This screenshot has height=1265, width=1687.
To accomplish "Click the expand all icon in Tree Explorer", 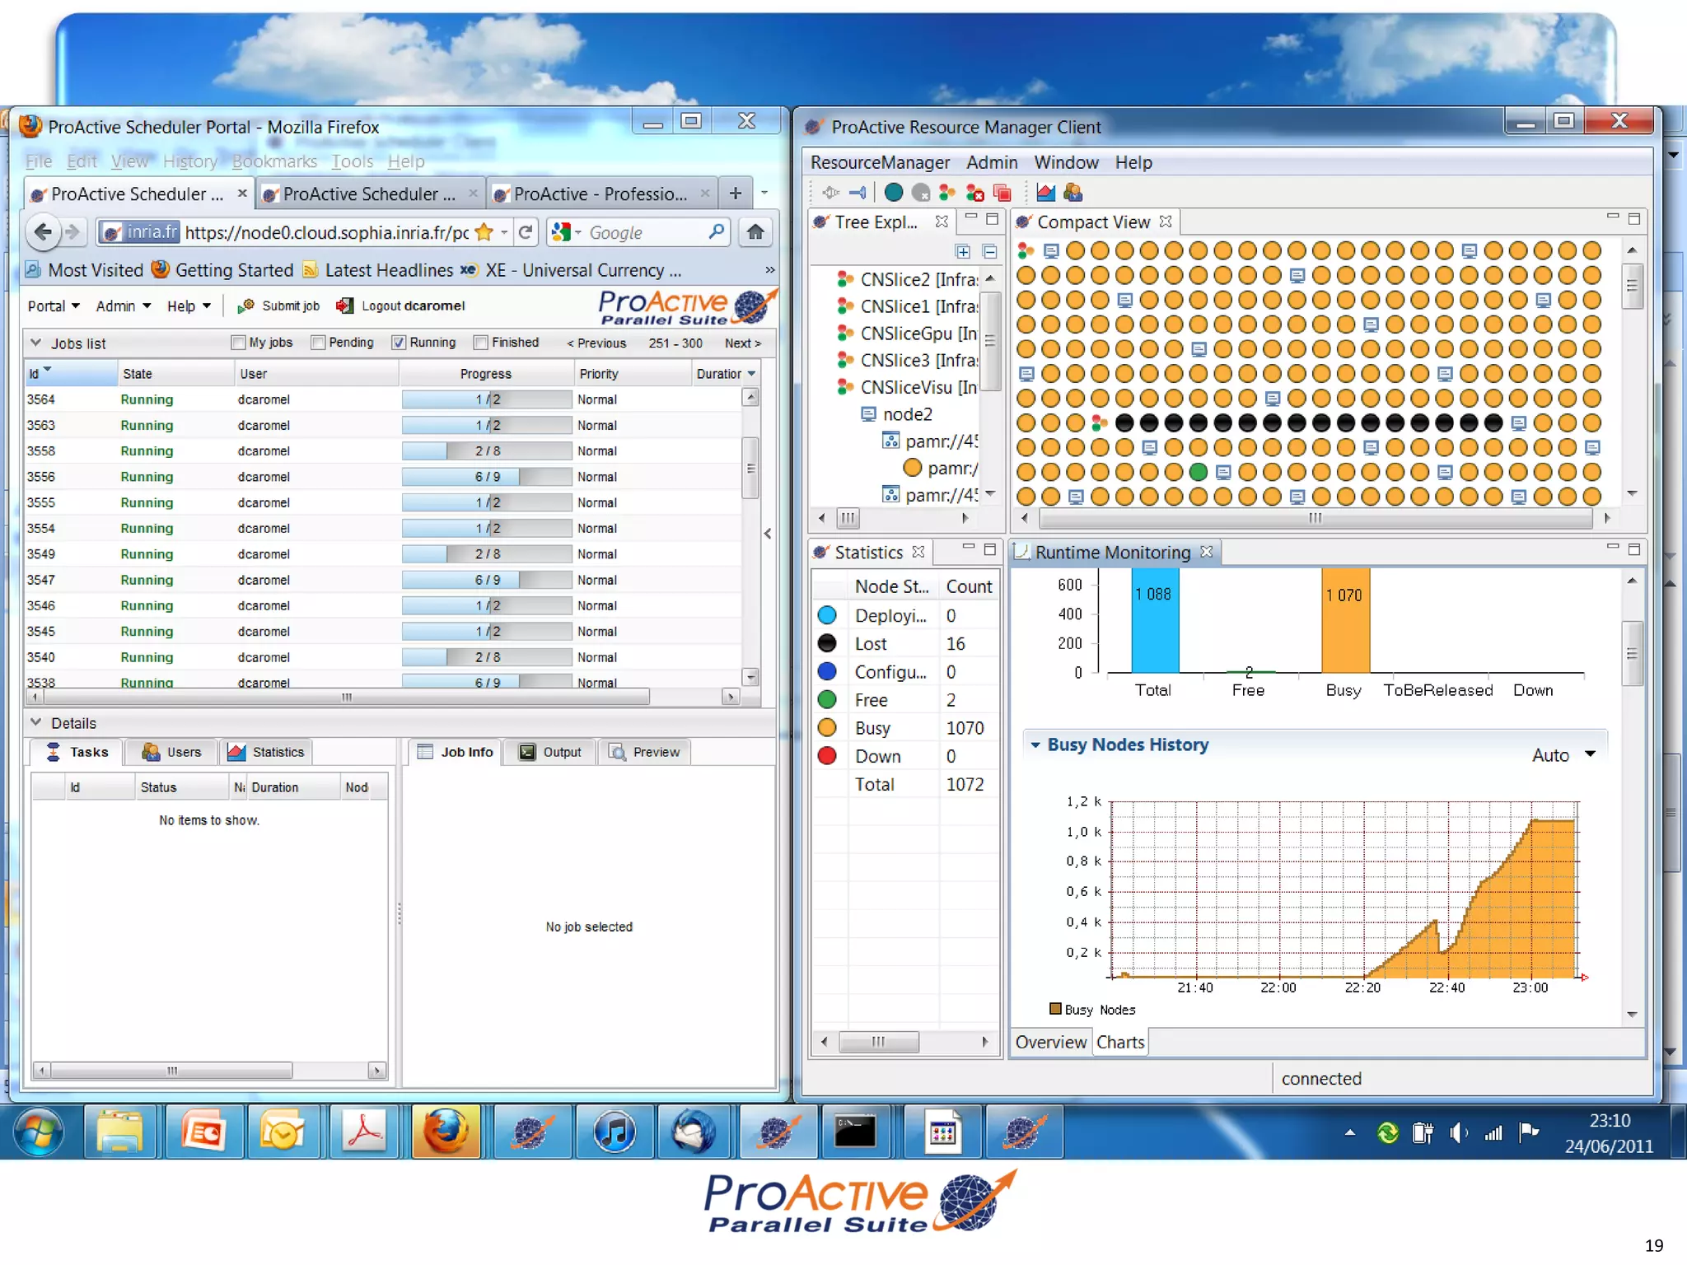I will (x=962, y=251).
